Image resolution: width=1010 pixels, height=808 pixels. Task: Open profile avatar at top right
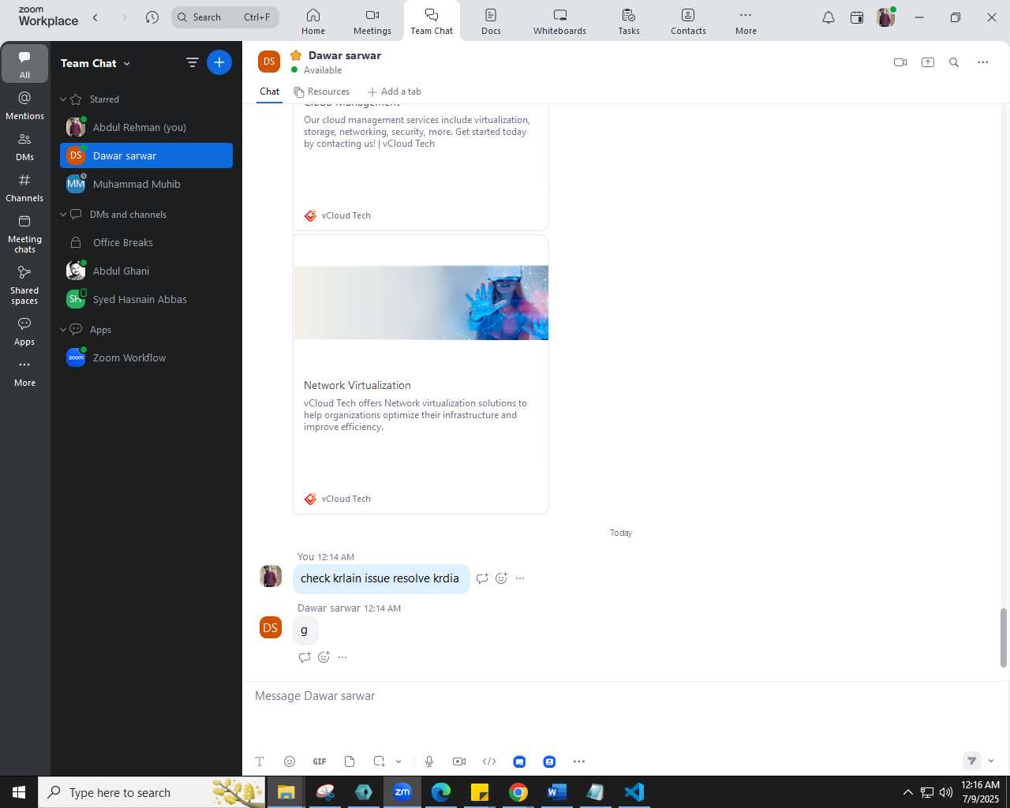[885, 17]
